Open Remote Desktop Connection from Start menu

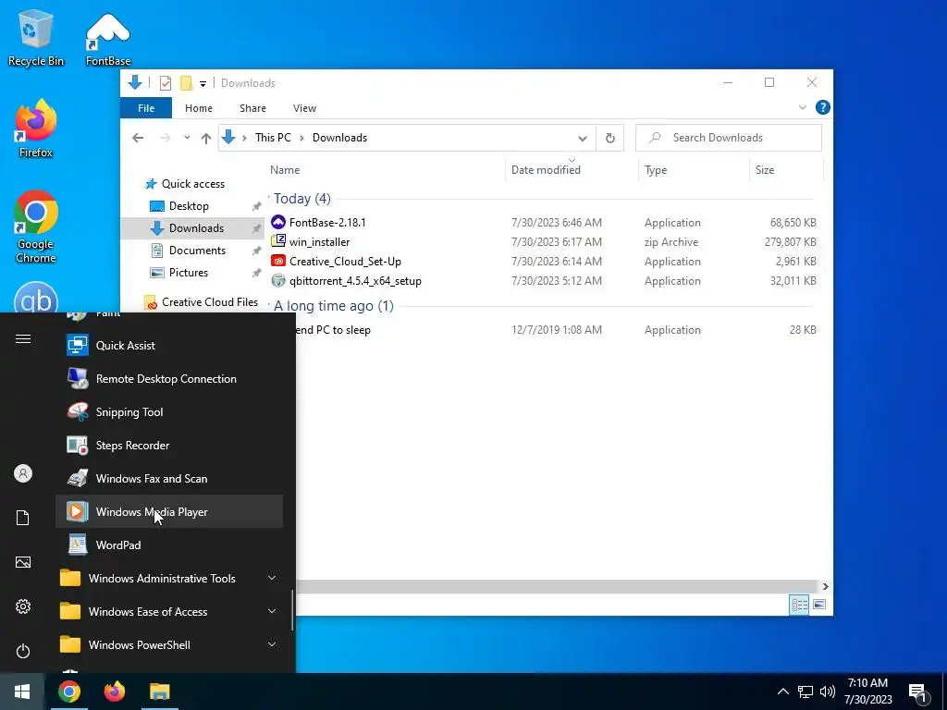(x=169, y=378)
